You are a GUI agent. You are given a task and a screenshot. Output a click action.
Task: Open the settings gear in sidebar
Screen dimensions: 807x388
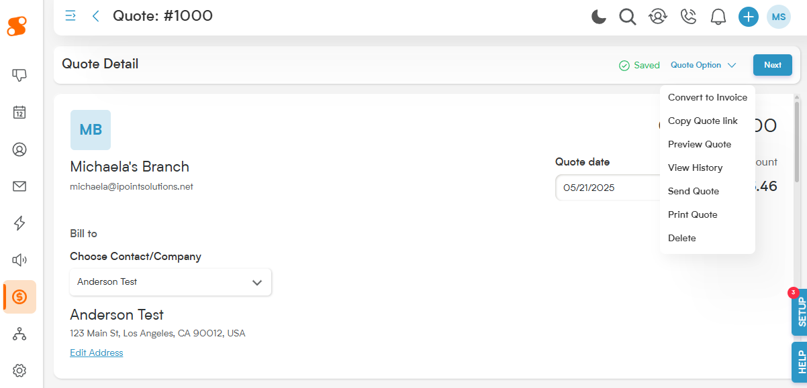click(19, 370)
